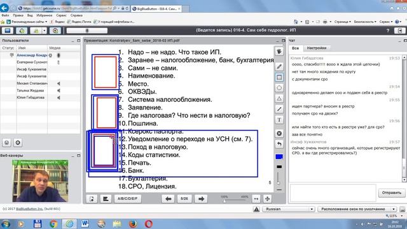
Task: Open the 5/26 slide selector
Action: [x=184, y=198]
